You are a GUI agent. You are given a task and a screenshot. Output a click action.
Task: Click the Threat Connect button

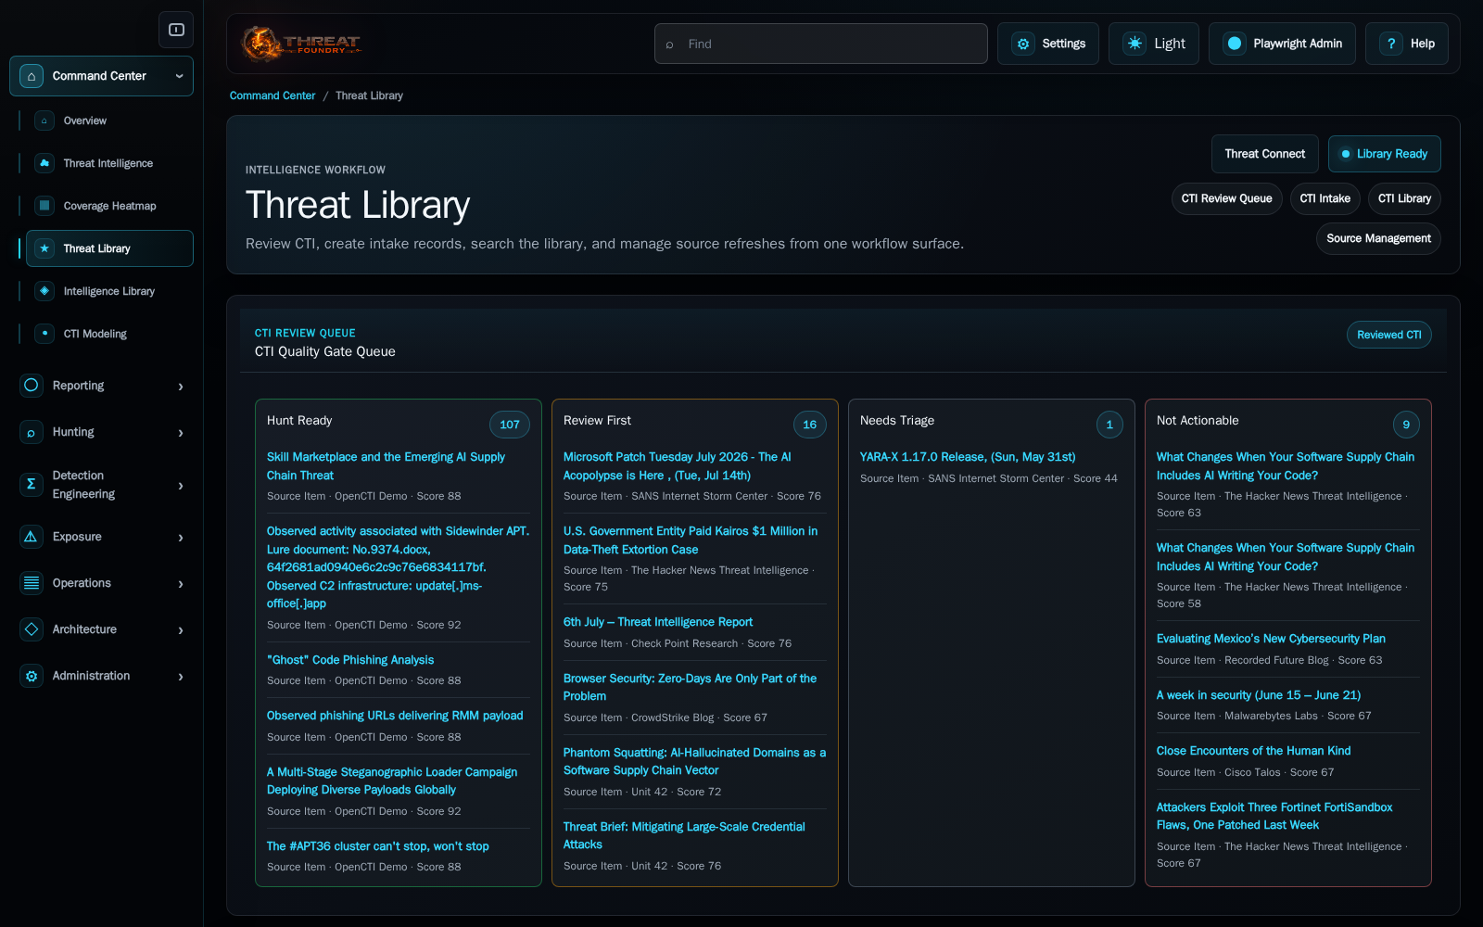(1264, 154)
